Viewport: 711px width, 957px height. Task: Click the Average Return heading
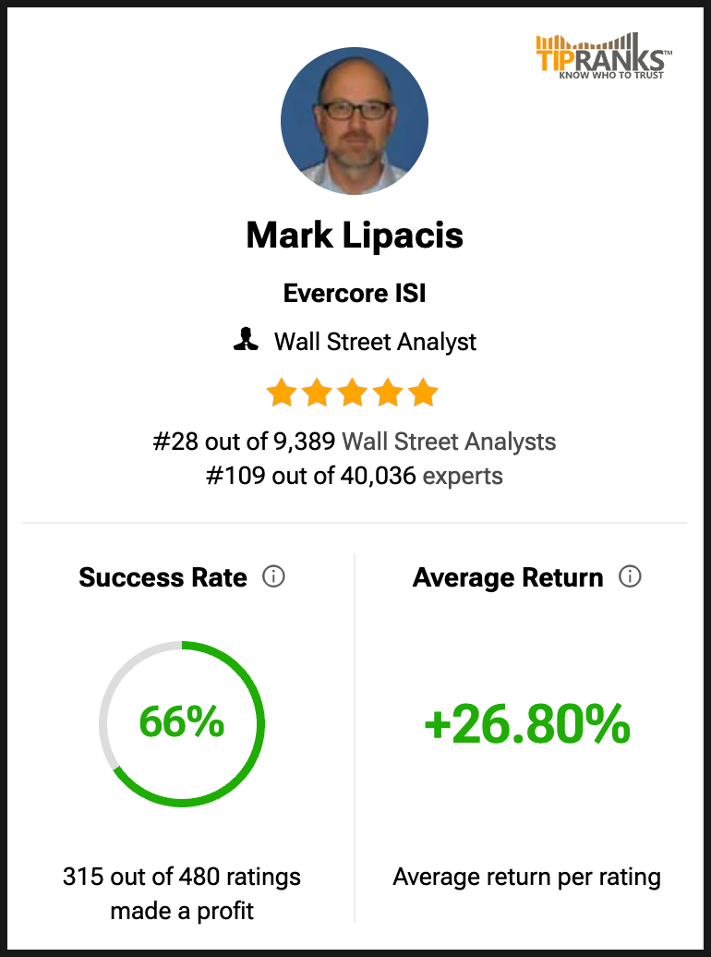[x=508, y=577]
